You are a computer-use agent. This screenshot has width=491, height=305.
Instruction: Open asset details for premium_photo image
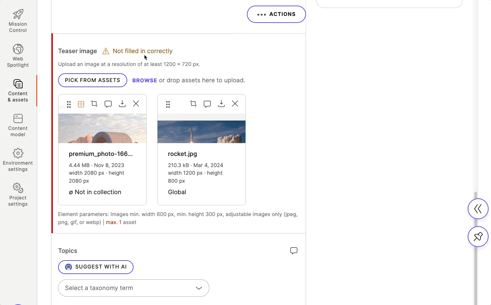pos(81,104)
